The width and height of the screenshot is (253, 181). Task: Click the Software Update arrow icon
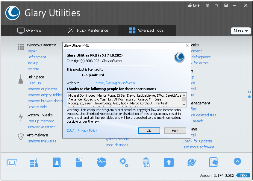click(169, 162)
